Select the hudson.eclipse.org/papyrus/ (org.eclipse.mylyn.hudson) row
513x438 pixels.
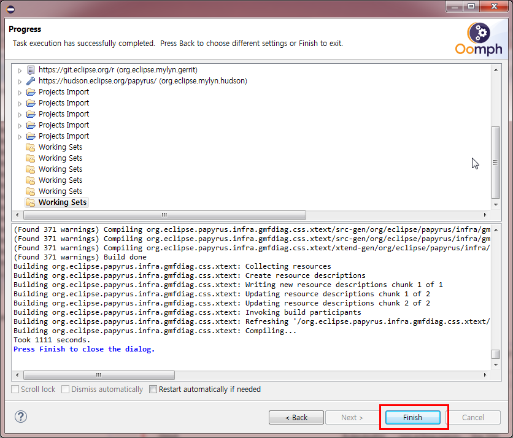[142, 81]
